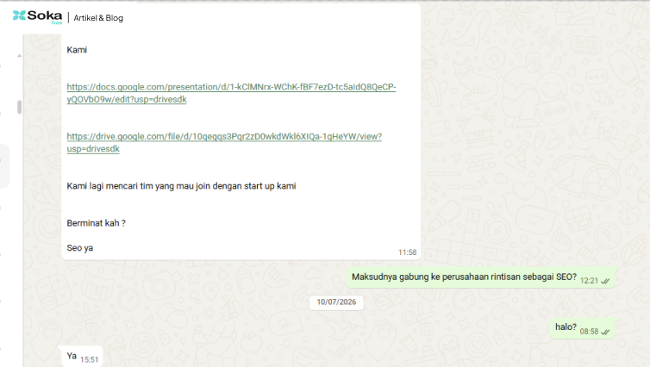Open the Artikel & Blog label
Screen dimensions: 650x367
click(x=98, y=18)
